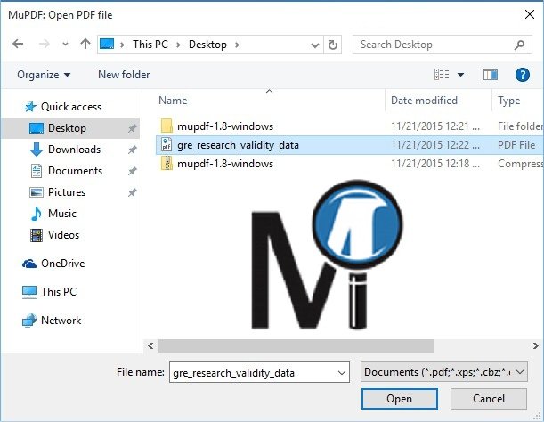Click the Open button
This screenshot has height=422, width=544.
400,399
